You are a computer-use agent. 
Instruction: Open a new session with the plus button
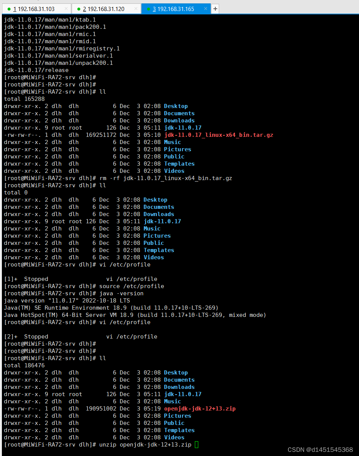tap(215, 8)
